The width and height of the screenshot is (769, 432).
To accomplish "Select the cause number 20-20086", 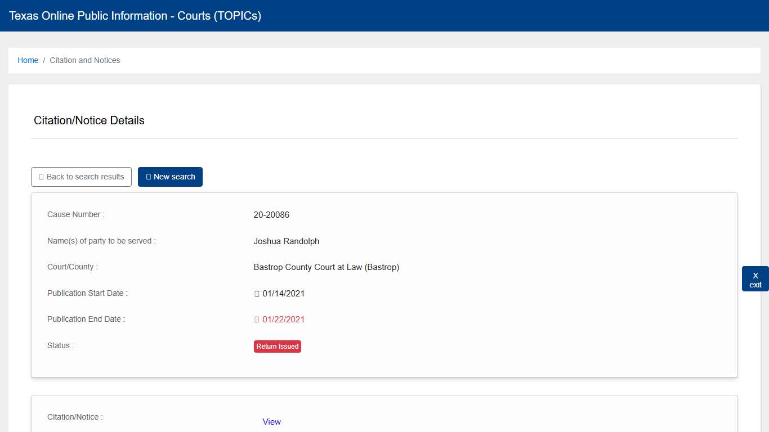I will pyautogui.click(x=271, y=215).
